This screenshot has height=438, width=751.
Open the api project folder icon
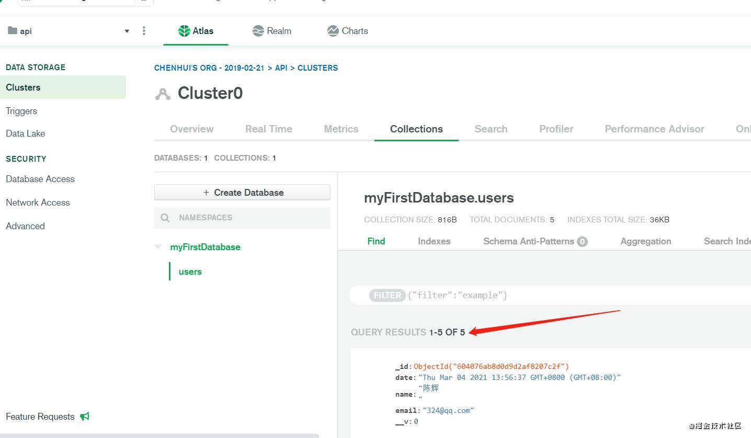(13, 31)
